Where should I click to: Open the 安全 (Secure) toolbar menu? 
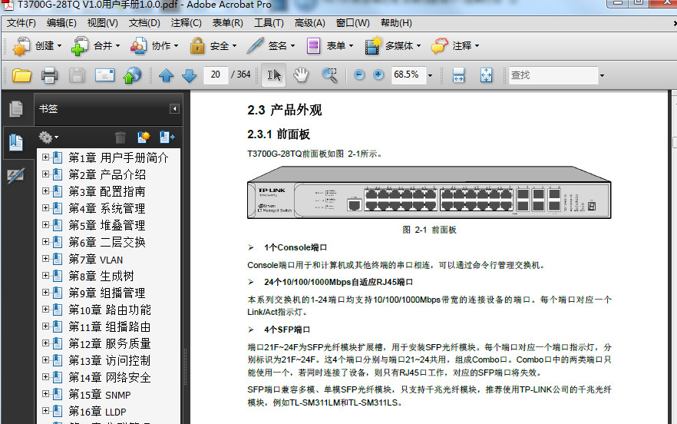(213, 46)
